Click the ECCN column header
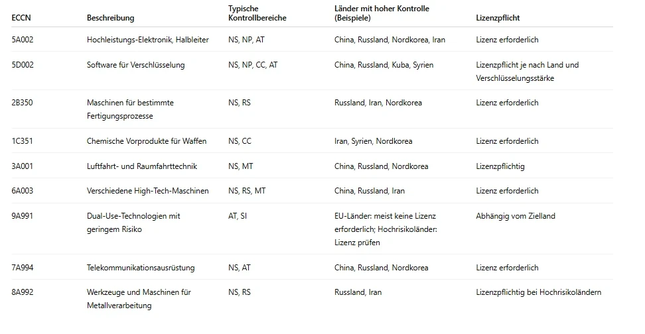Viewport: 645px width, 334px height. (21, 18)
